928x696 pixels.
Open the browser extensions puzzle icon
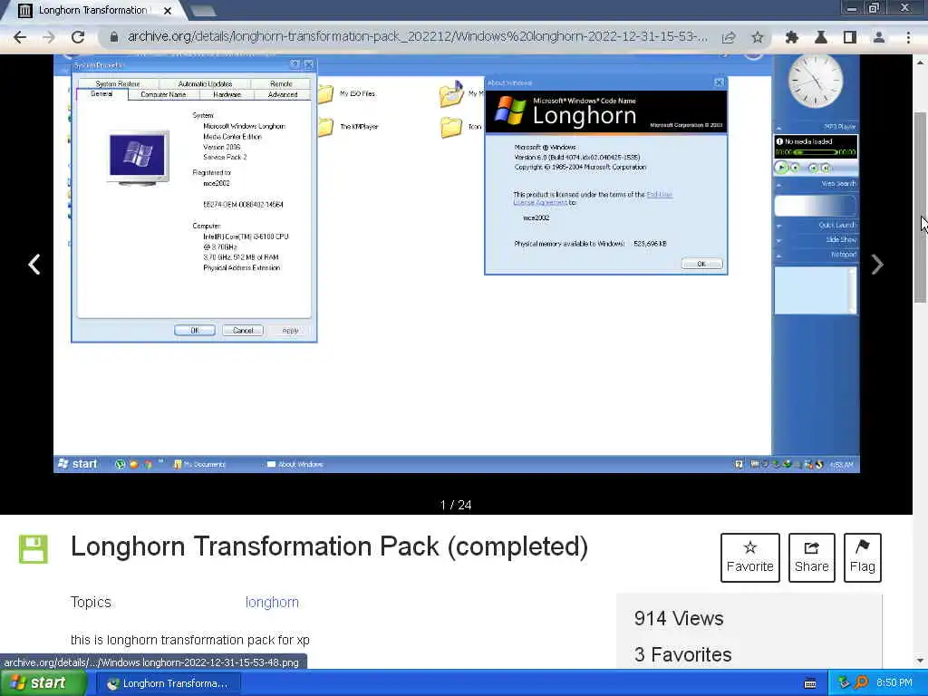coord(792,37)
